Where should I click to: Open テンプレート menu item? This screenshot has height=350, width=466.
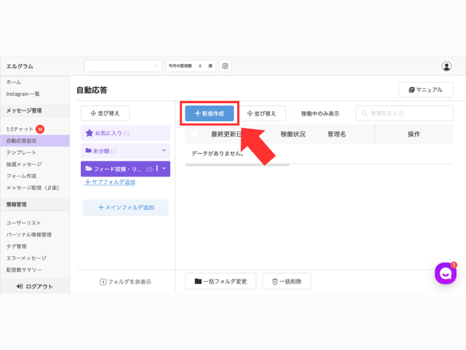tap(22, 152)
